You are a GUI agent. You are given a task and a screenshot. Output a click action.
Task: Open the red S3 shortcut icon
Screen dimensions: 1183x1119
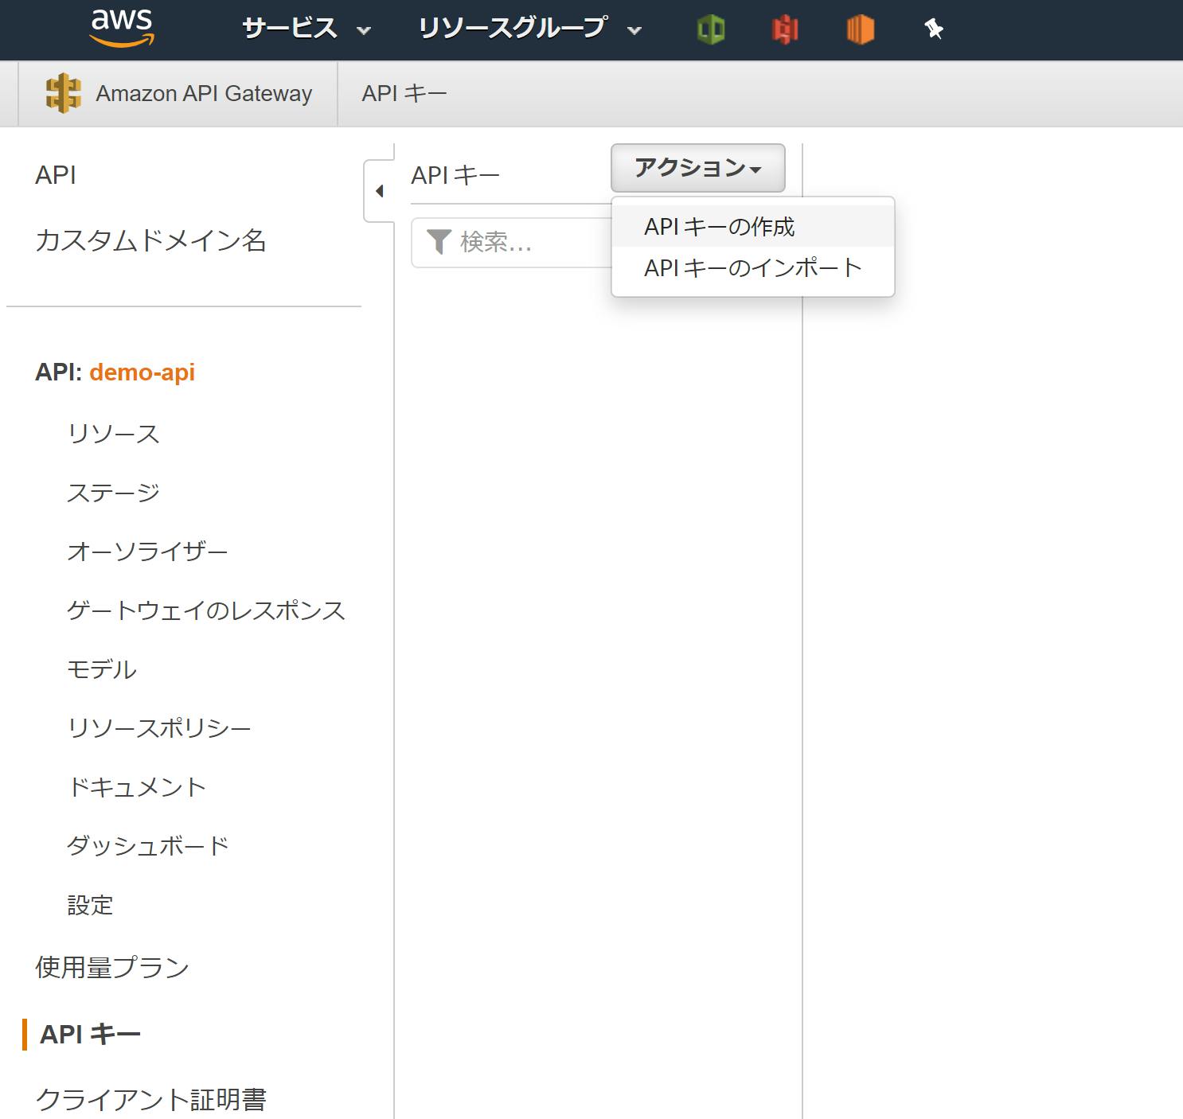click(785, 30)
